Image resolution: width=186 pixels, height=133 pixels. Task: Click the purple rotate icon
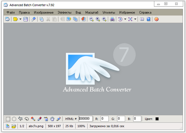point(120,19)
